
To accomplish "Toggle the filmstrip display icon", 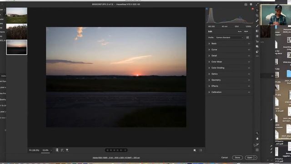I will (57, 150).
